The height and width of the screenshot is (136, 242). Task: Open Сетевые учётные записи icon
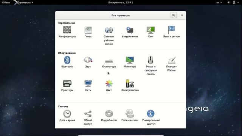click(x=109, y=30)
